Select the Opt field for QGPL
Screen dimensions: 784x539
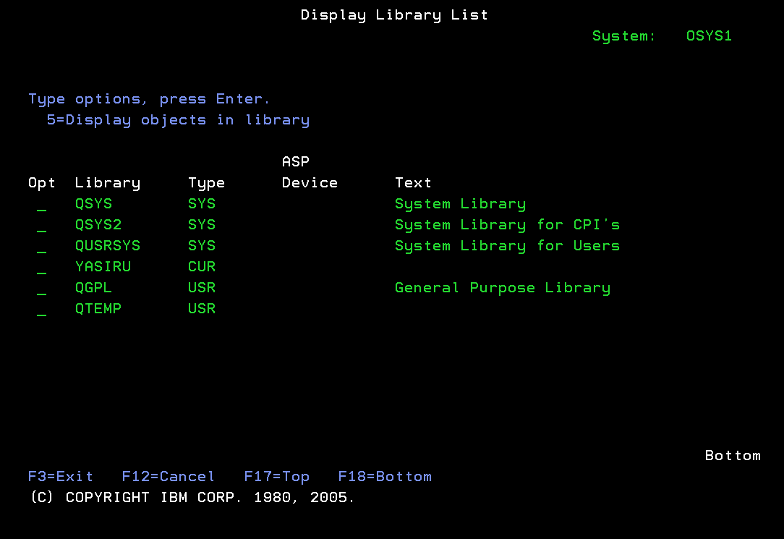[41, 288]
